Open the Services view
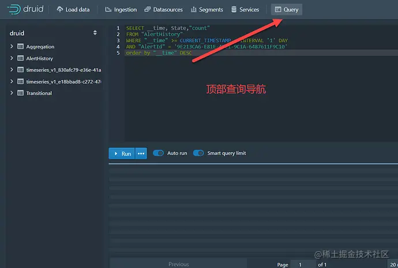398x268 pixels. point(245,10)
